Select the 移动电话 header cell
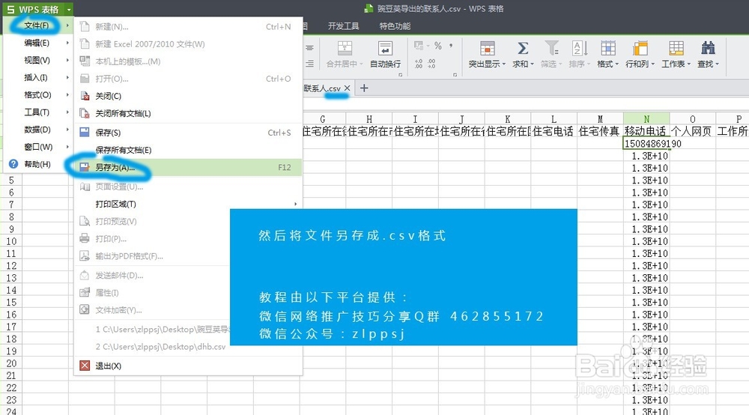Image resolution: width=749 pixels, height=415 pixels. pyautogui.click(x=646, y=131)
